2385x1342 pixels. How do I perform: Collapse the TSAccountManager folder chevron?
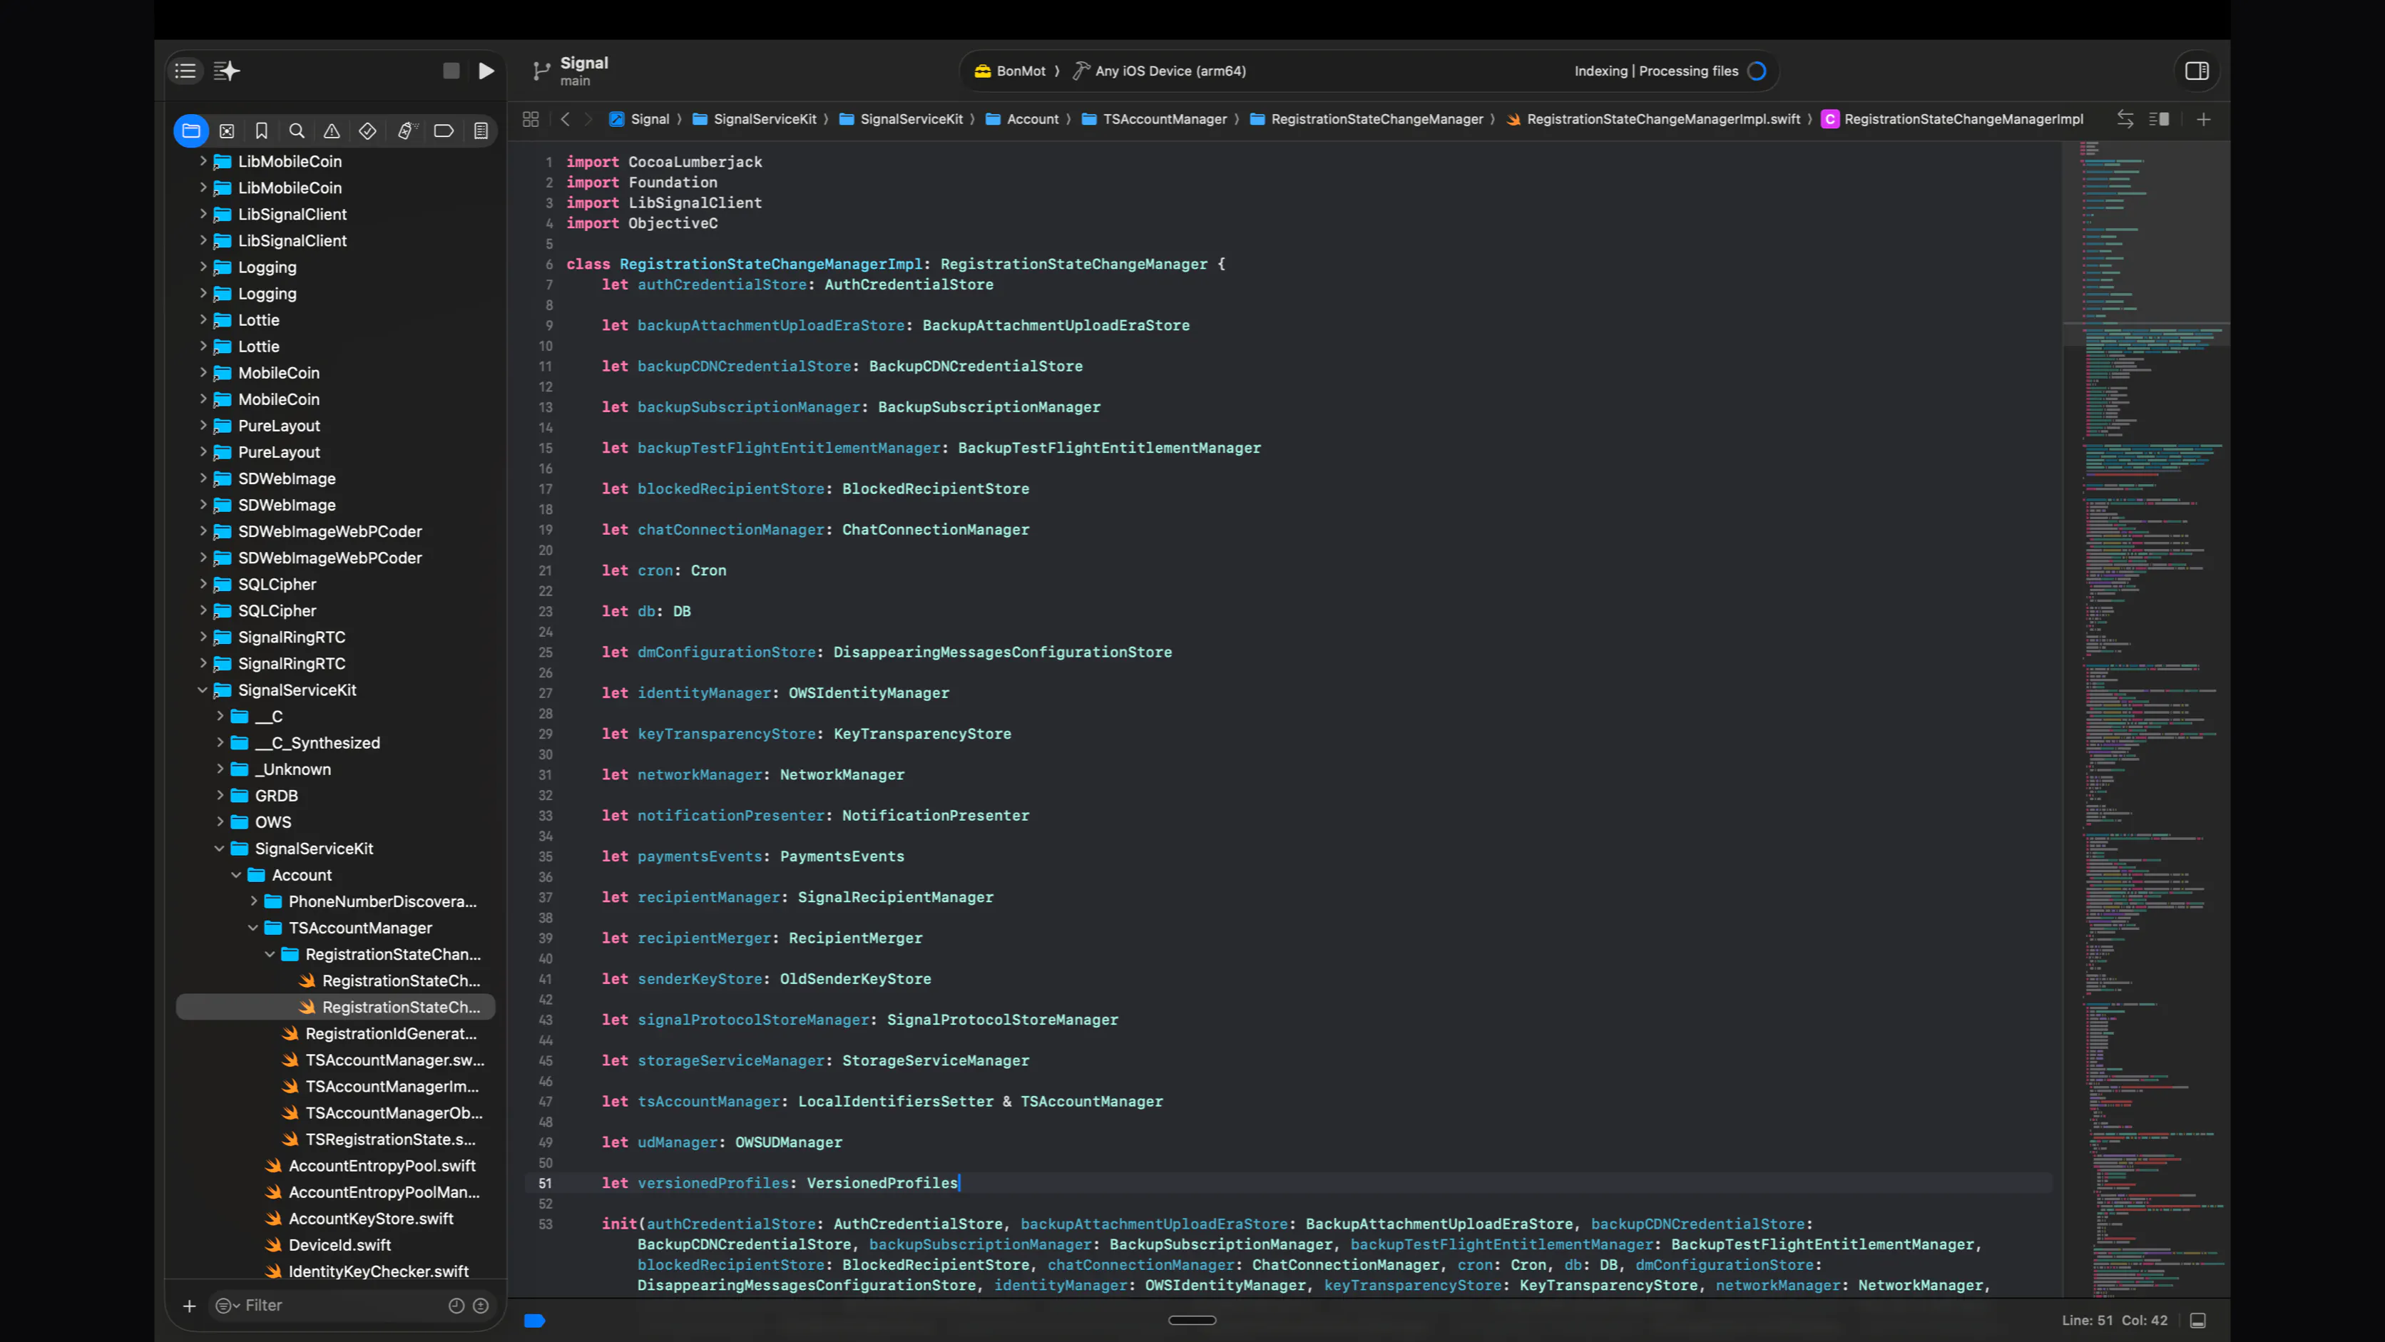(x=254, y=928)
